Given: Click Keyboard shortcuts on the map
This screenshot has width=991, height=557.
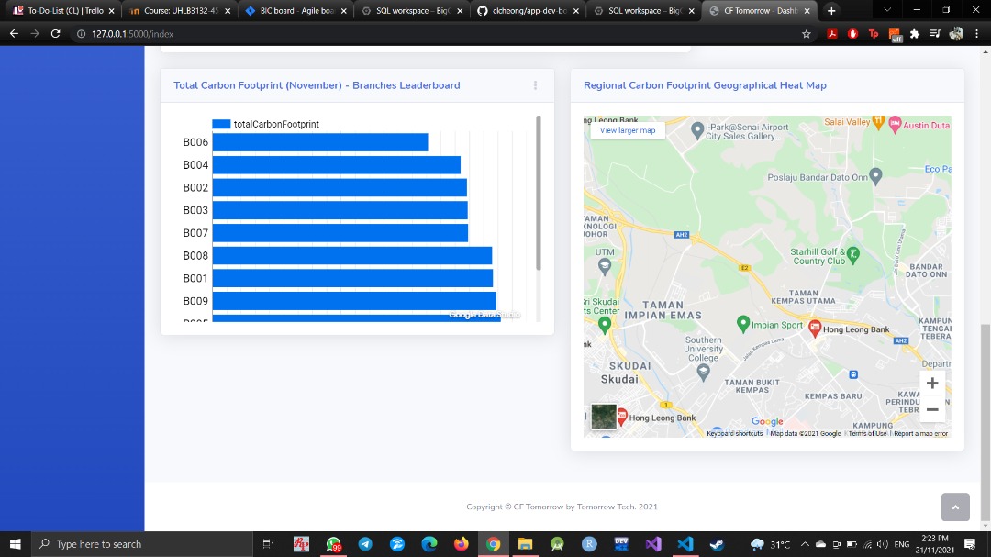Looking at the screenshot, I should (x=734, y=434).
